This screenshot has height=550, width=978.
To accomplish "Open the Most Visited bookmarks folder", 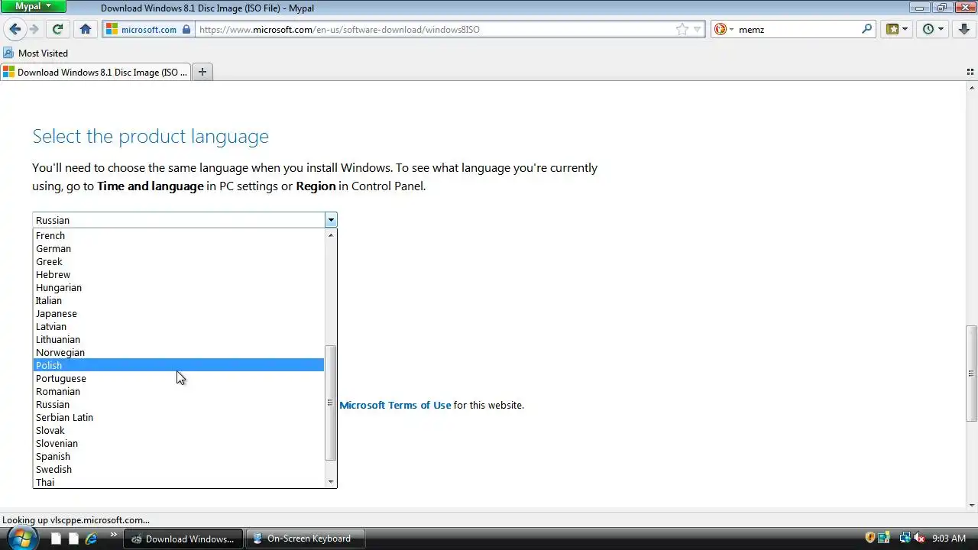I will pos(36,53).
